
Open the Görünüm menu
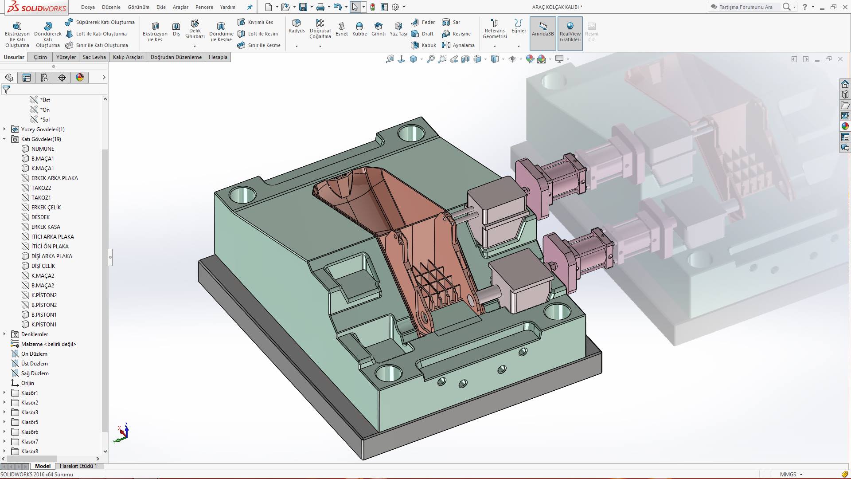pos(138,7)
